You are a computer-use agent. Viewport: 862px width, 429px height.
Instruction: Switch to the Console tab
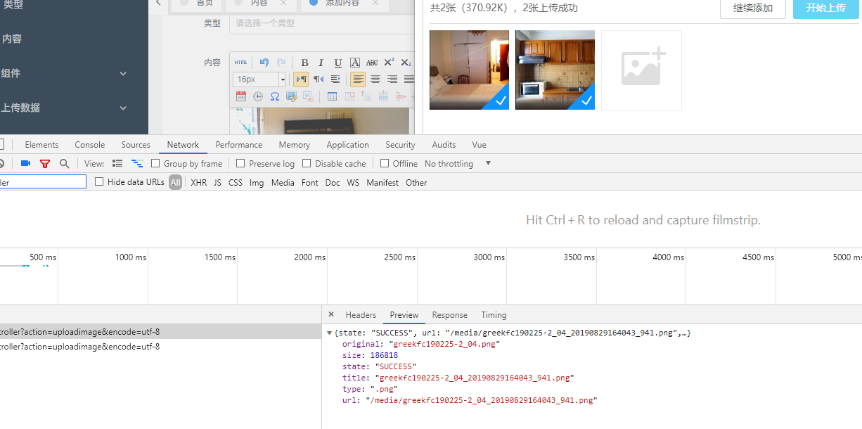[x=90, y=145]
